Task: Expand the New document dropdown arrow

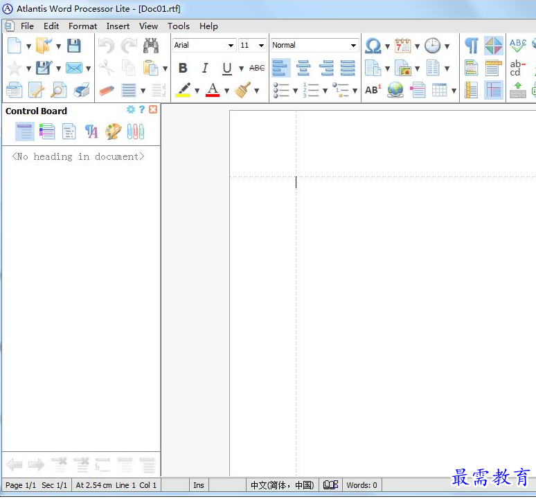Action: point(28,46)
